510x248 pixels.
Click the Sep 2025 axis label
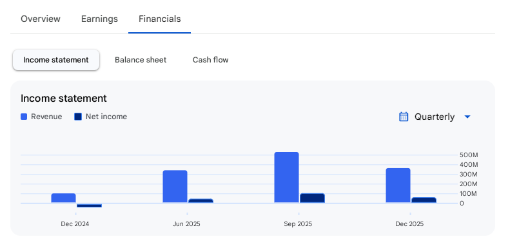(298, 224)
